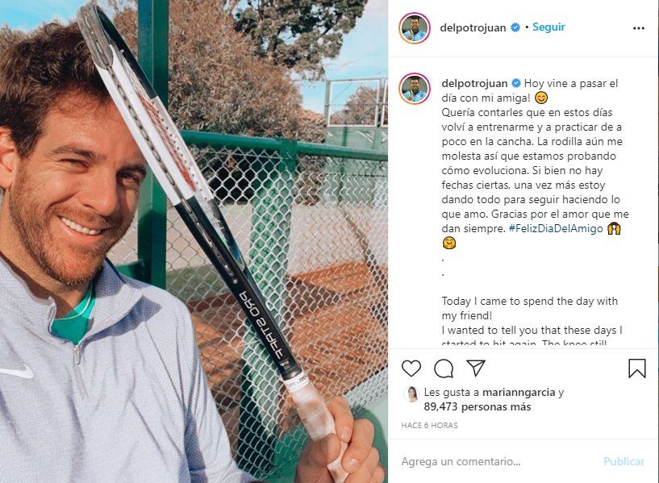Save the post with the bookmark icon
The width and height of the screenshot is (659, 483).
click(x=637, y=368)
